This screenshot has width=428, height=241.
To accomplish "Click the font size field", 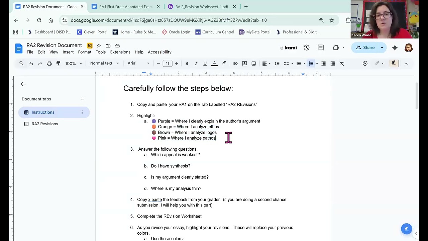I will pyautogui.click(x=168, y=63).
